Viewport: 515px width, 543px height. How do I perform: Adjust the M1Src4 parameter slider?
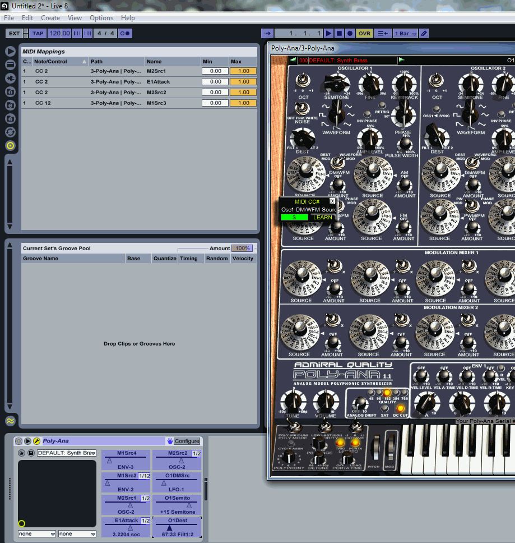pos(126,460)
